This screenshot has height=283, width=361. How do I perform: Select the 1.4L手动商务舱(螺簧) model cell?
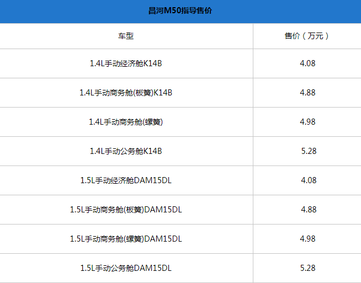click(x=126, y=122)
